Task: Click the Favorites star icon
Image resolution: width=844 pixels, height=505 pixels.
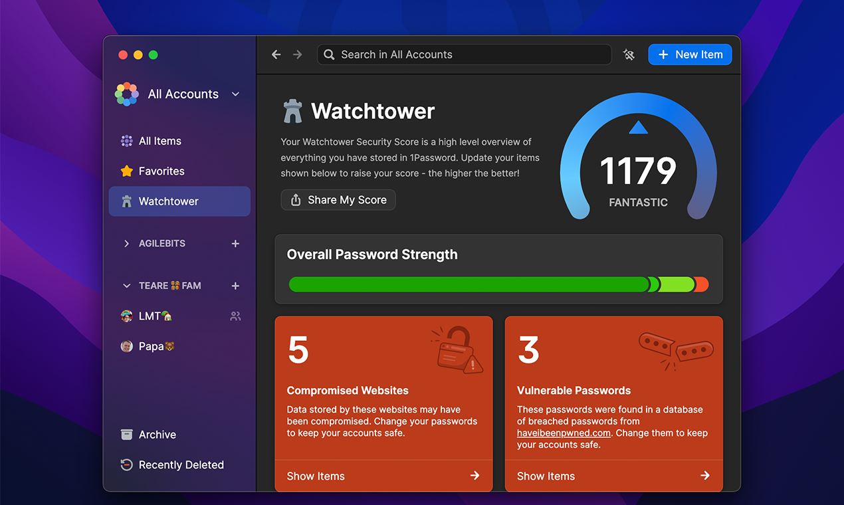Action: (126, 171)
